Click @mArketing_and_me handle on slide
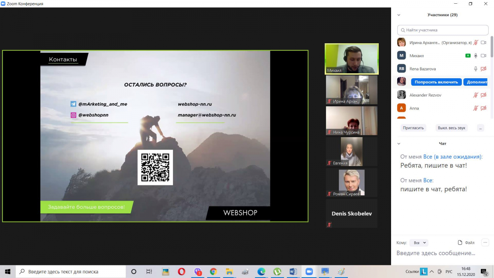Viewport: 494px width, 278px height. (103, 104)
